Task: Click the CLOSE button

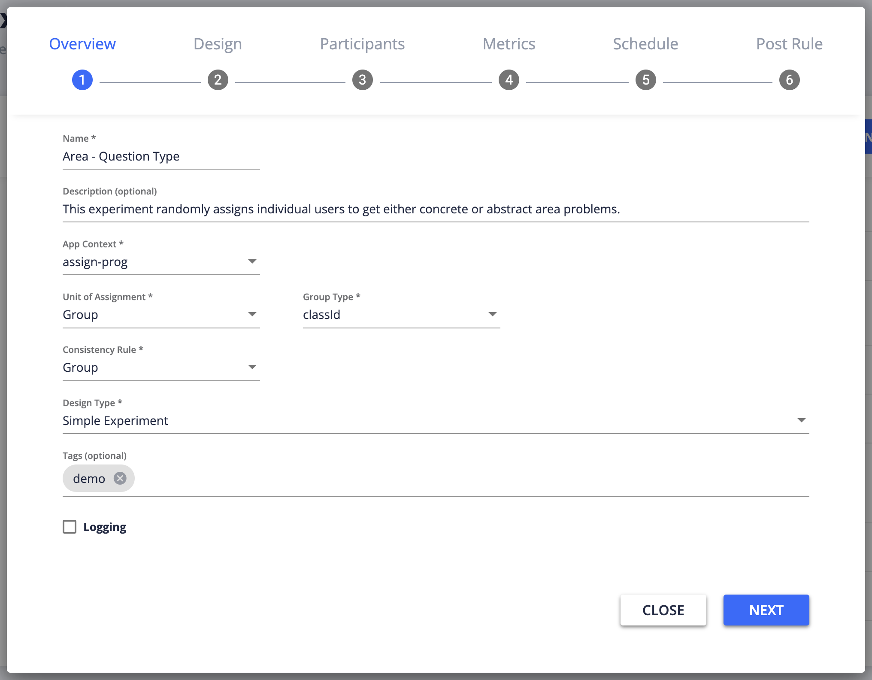Action: (x=663, y=610)
